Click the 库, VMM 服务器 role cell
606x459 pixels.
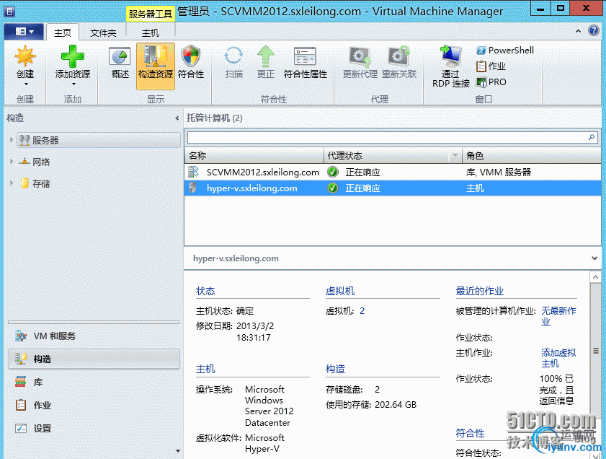pyautogui.click(x=499, y=172)
